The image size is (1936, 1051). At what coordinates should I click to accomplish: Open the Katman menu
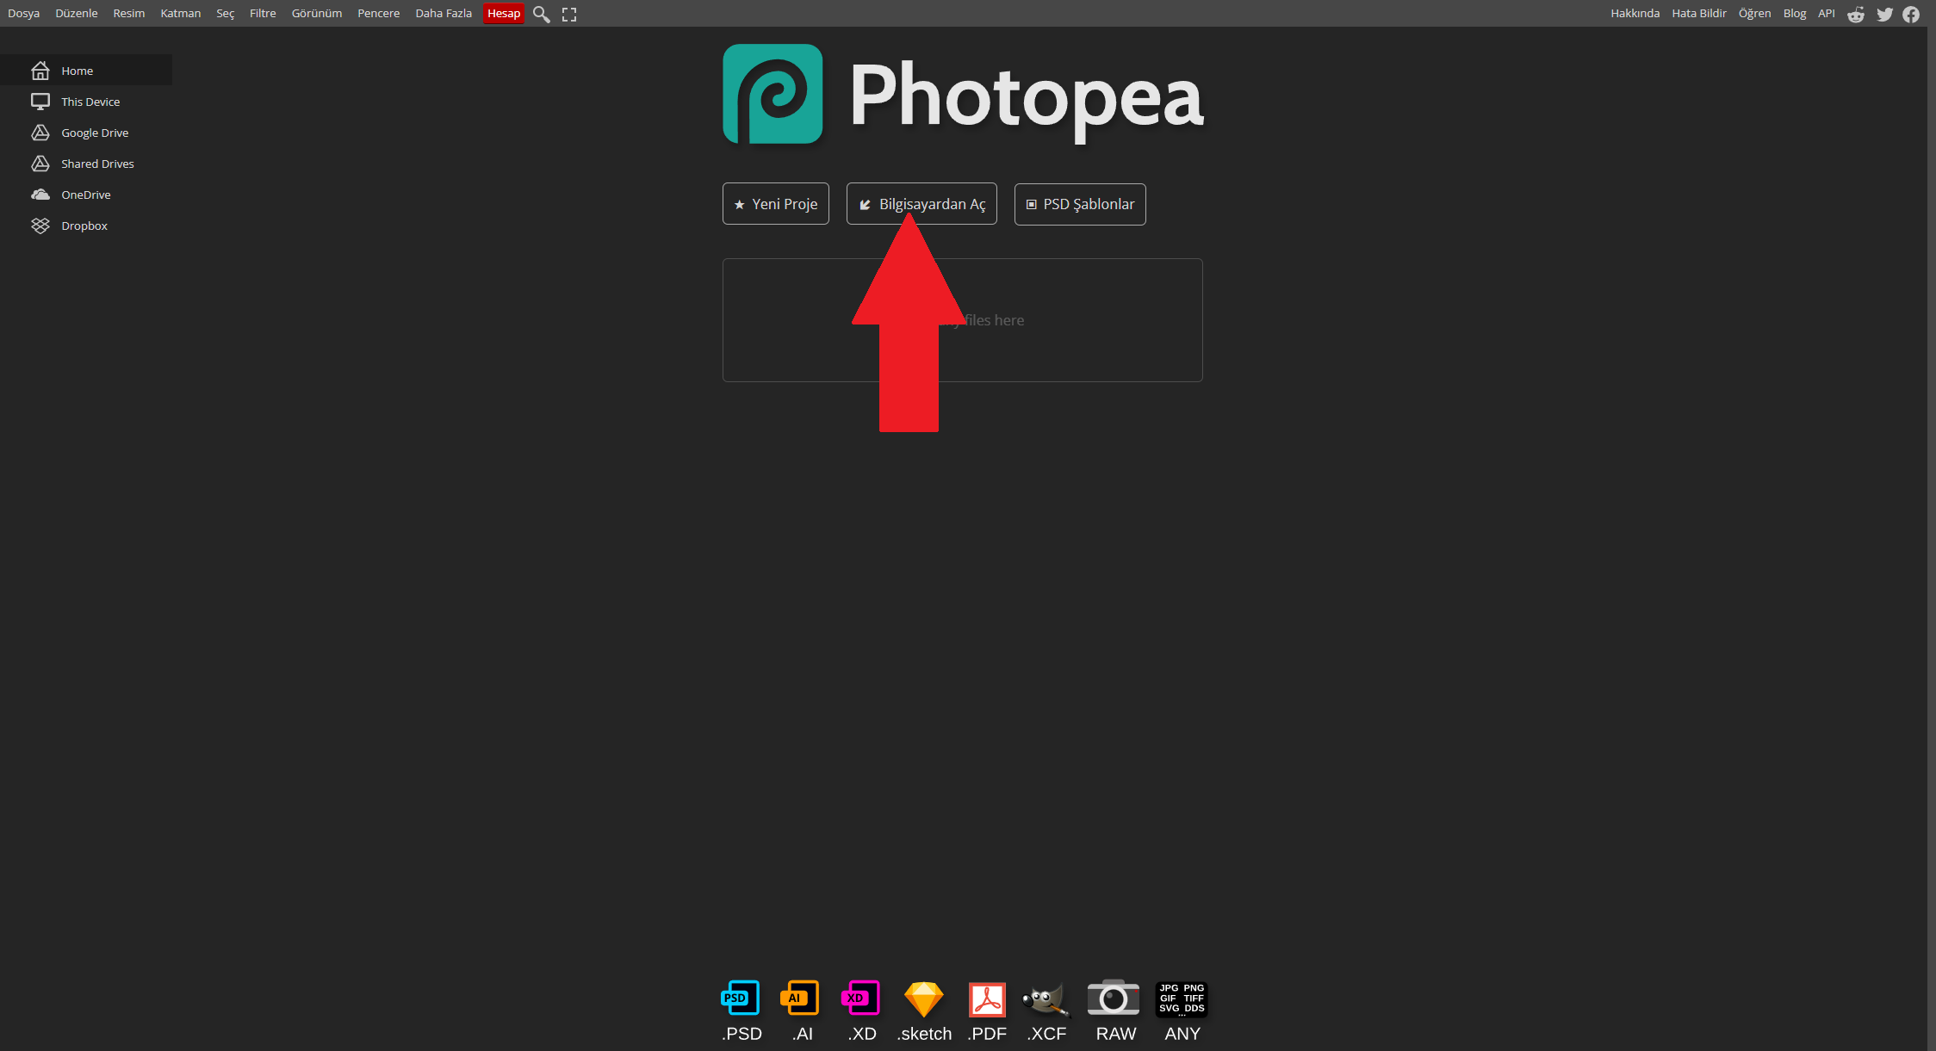click(181, 13)
